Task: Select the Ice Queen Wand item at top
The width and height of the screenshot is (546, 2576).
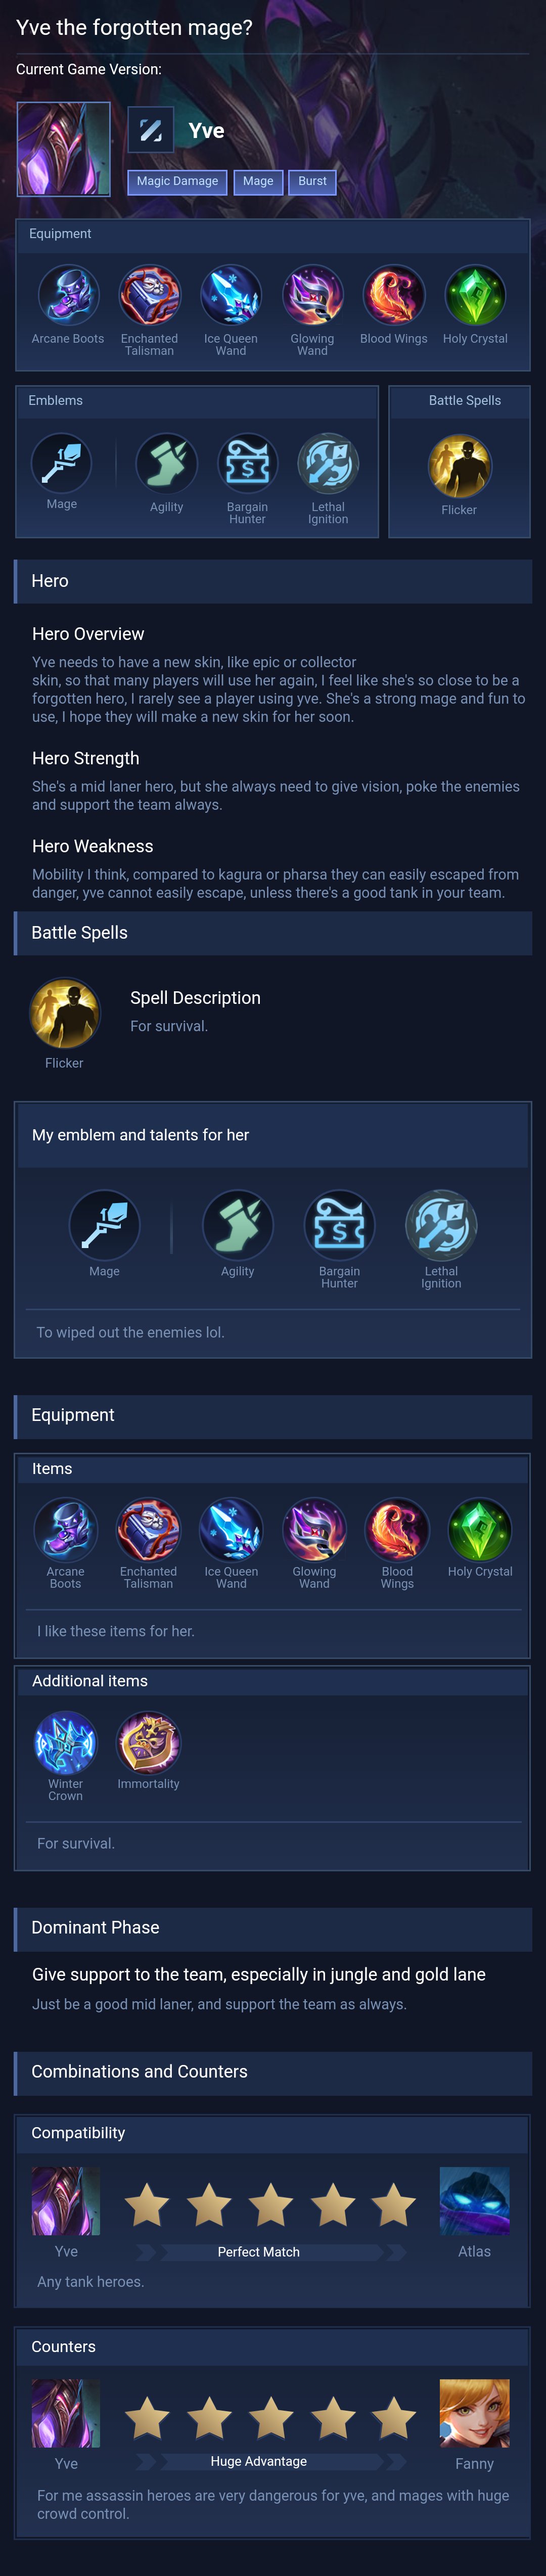Action: (x=231, y=296)
